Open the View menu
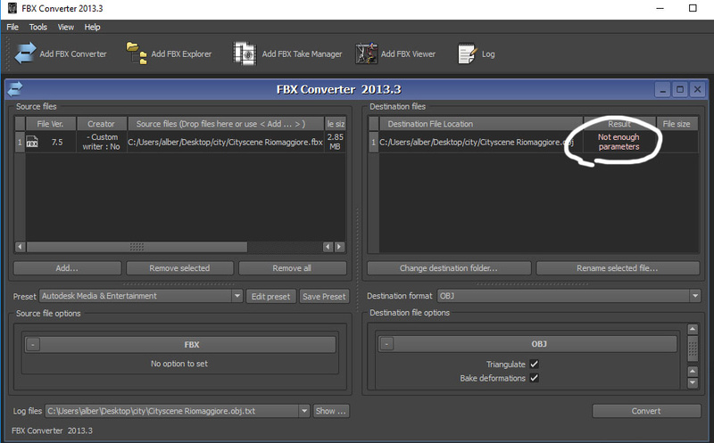This screenshot has width=714, height=443. point(65,27)
